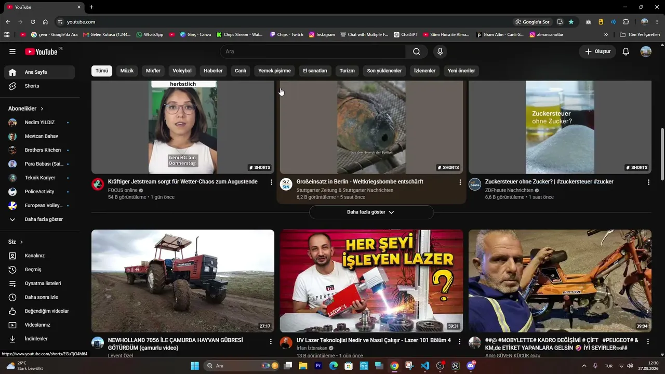Select the Canlı filter chip
This screenshot has height=374, width=665.
[x=241, y=71]
